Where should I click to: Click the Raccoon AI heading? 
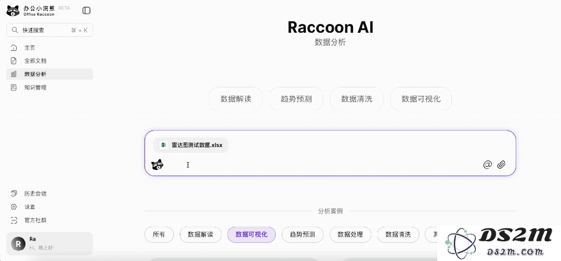[x=330, y=28]
